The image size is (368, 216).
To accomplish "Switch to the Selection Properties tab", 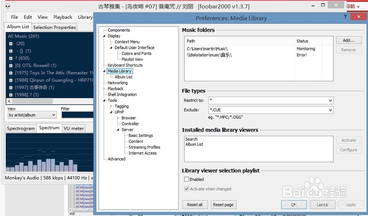I will coord(54,28).
